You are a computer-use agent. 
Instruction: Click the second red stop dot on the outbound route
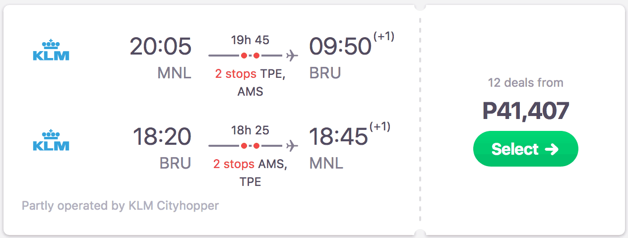pyautogui.click(x=256, y=56)
